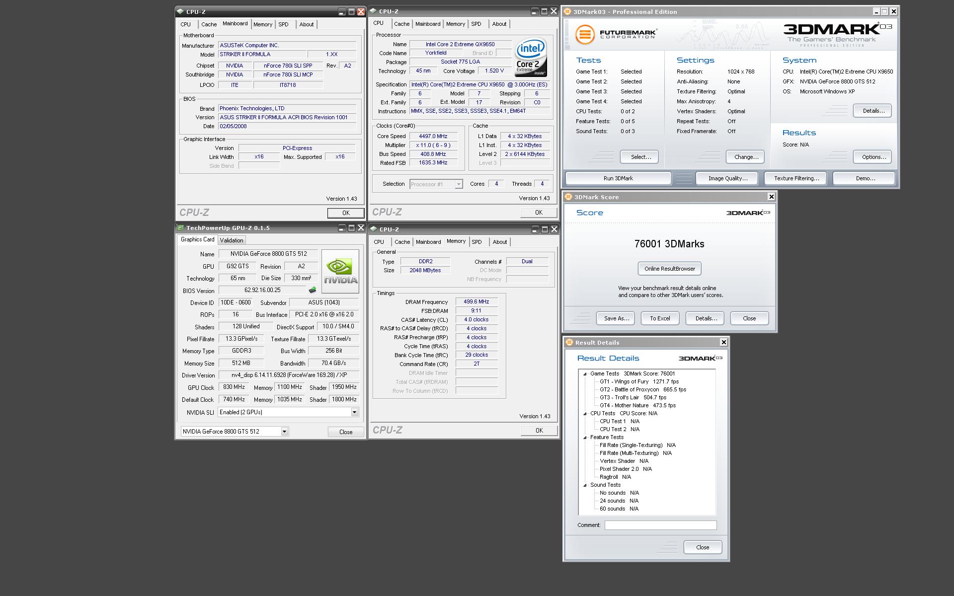954x596 pixels.
Task: Select GT4 - Mother Nature result row
Action: click(637, 405)
